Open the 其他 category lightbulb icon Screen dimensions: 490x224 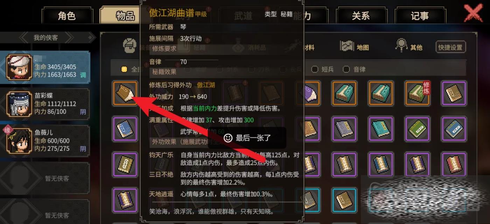point(401,45)
